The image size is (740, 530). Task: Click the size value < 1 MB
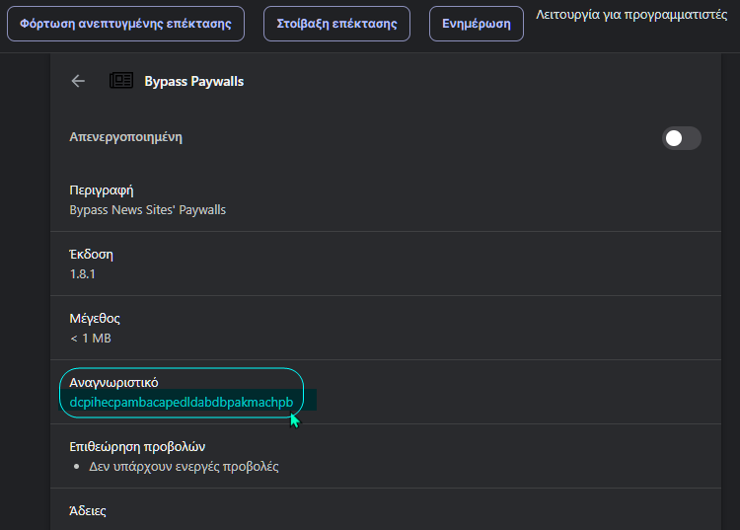pos(91,338)
